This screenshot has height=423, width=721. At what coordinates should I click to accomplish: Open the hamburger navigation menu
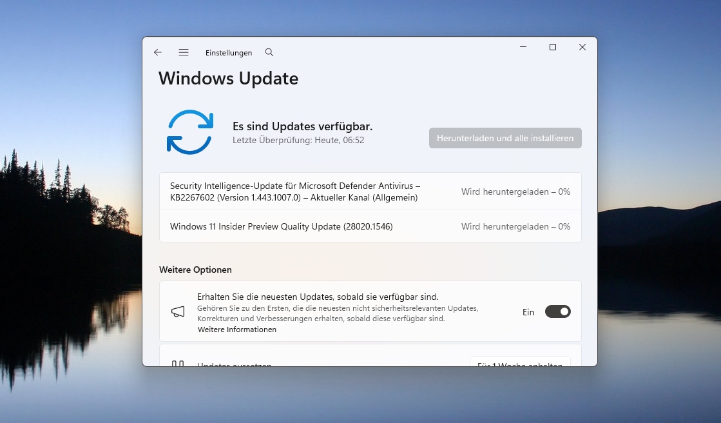(x=184, y=52)
